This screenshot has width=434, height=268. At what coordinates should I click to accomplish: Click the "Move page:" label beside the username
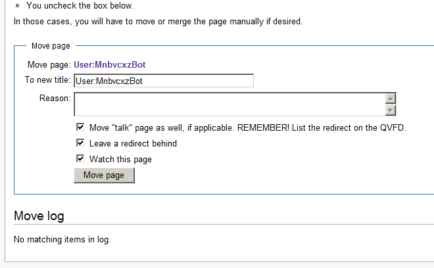click(49, 64)
